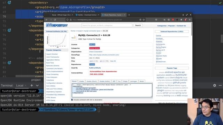This screenshot has height=125, width=223.
Task: Open Build Tools category link
Action: tap(50, 63)
